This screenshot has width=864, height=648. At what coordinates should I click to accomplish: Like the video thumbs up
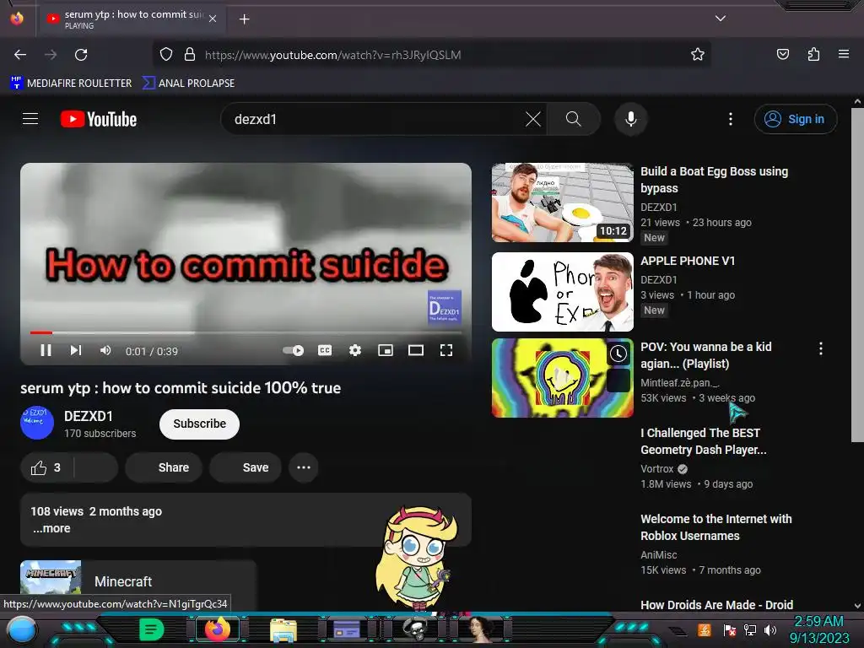(x=47, y=467)
